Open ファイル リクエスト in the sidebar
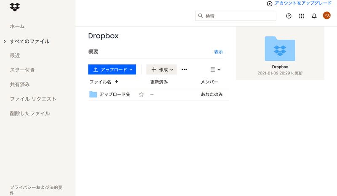337x196 pixels. (x=33, y=99)
